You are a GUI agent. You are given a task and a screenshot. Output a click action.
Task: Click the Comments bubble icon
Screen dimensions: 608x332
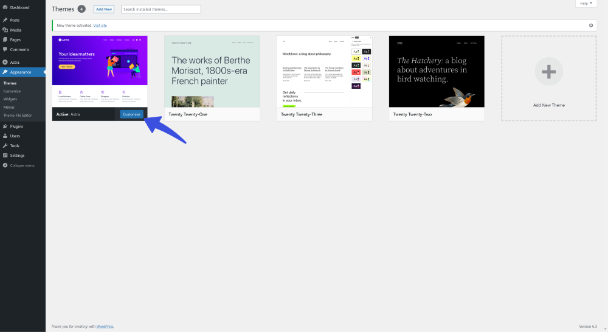coord(5,49)
